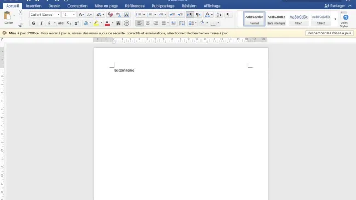Click the increase indent icon
Viewport: 356px width, 200px height.
(180, 15)
